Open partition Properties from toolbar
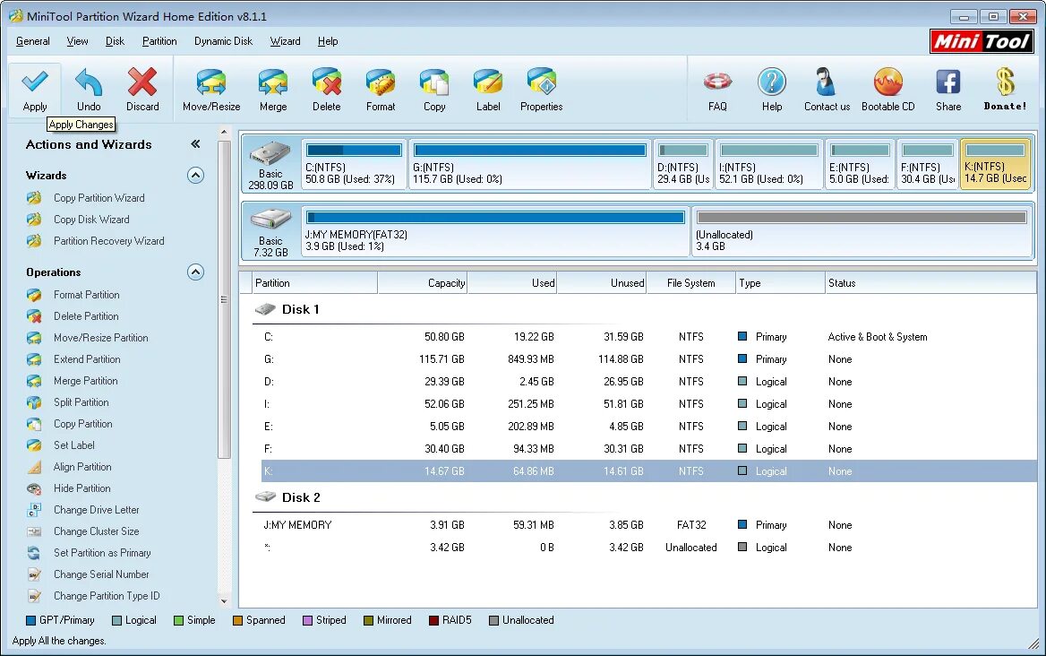 (x=541, y=89)
